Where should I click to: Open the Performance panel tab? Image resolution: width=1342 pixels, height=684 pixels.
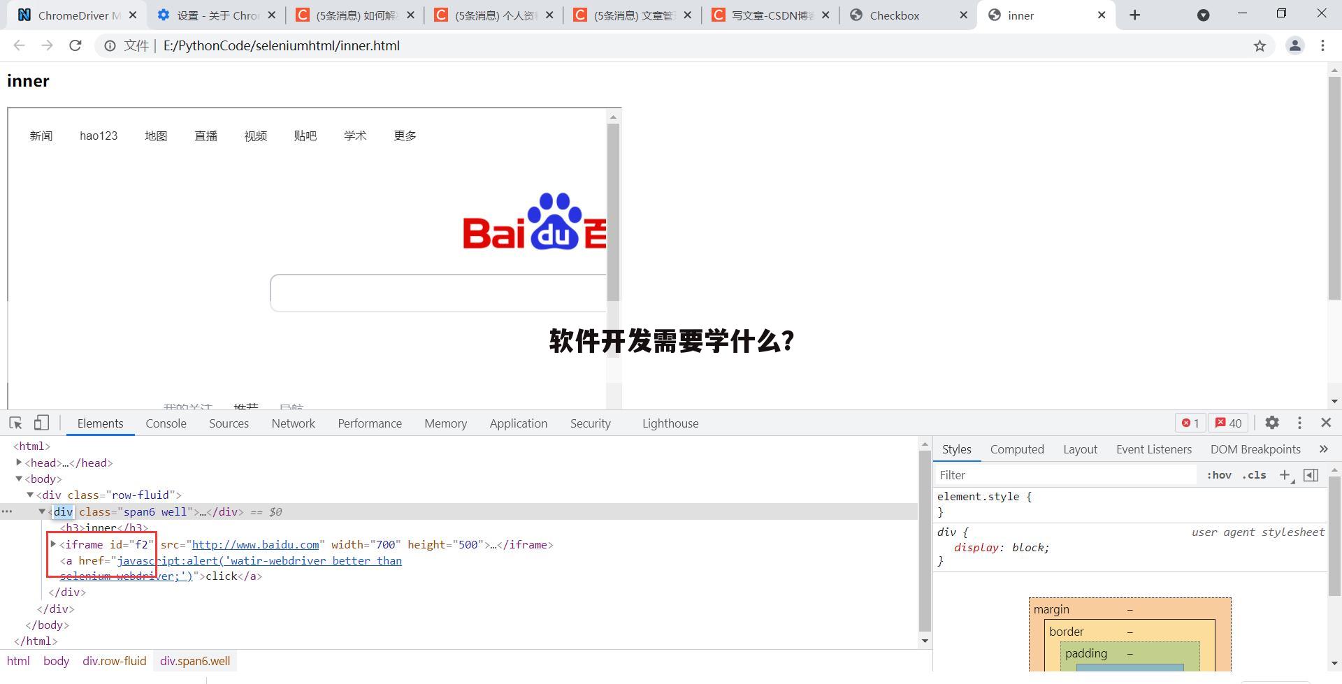(370, 423)
